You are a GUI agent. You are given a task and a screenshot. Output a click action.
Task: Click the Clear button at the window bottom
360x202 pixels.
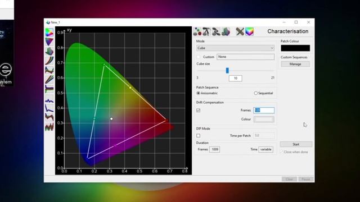pos(289,179)
